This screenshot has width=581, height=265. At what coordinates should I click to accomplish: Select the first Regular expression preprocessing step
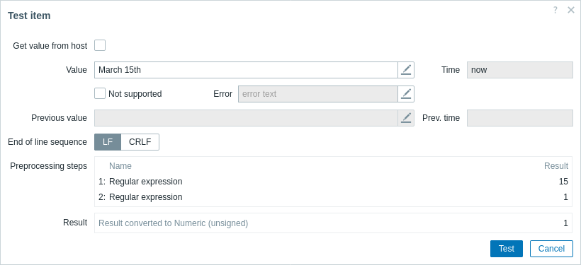tap(334, 182)
